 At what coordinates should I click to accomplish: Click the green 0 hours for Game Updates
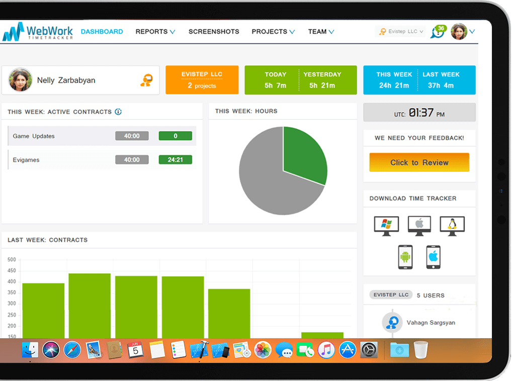(x=176, y=136)
